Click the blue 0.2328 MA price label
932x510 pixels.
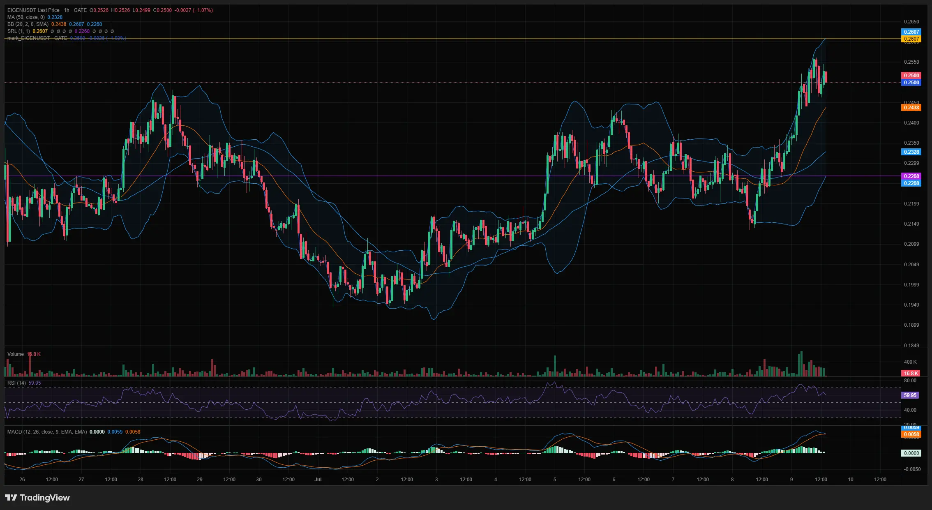[x=911, y=152]
